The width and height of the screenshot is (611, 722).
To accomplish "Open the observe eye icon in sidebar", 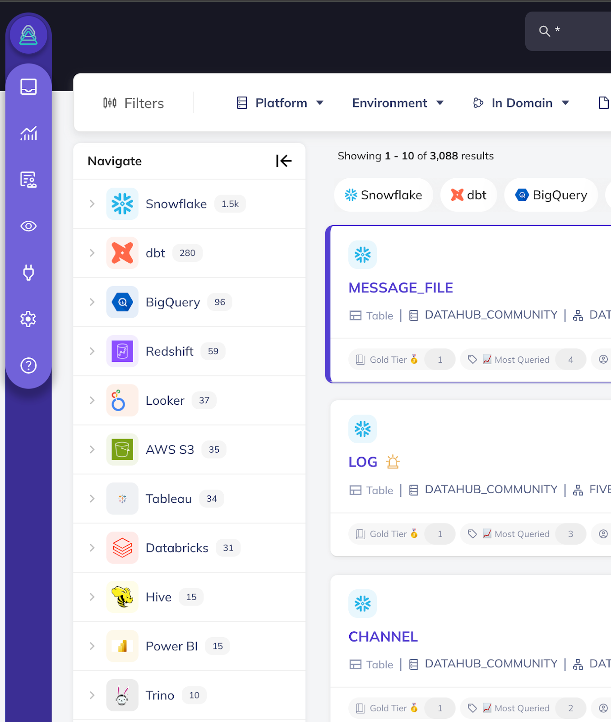I will click(x=28, y=226).
